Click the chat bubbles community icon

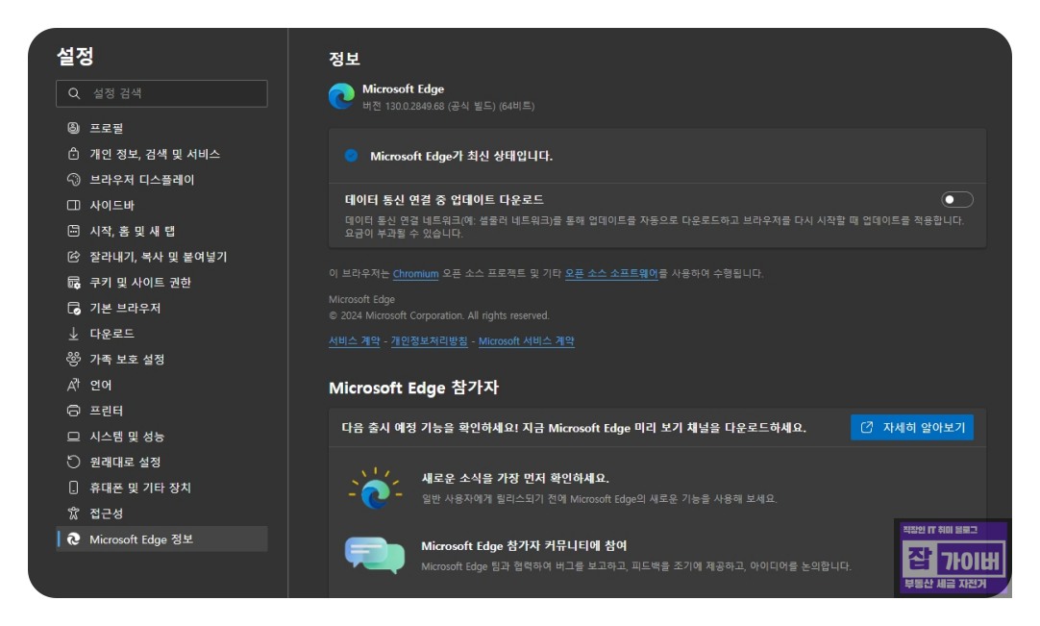[375, 555]
